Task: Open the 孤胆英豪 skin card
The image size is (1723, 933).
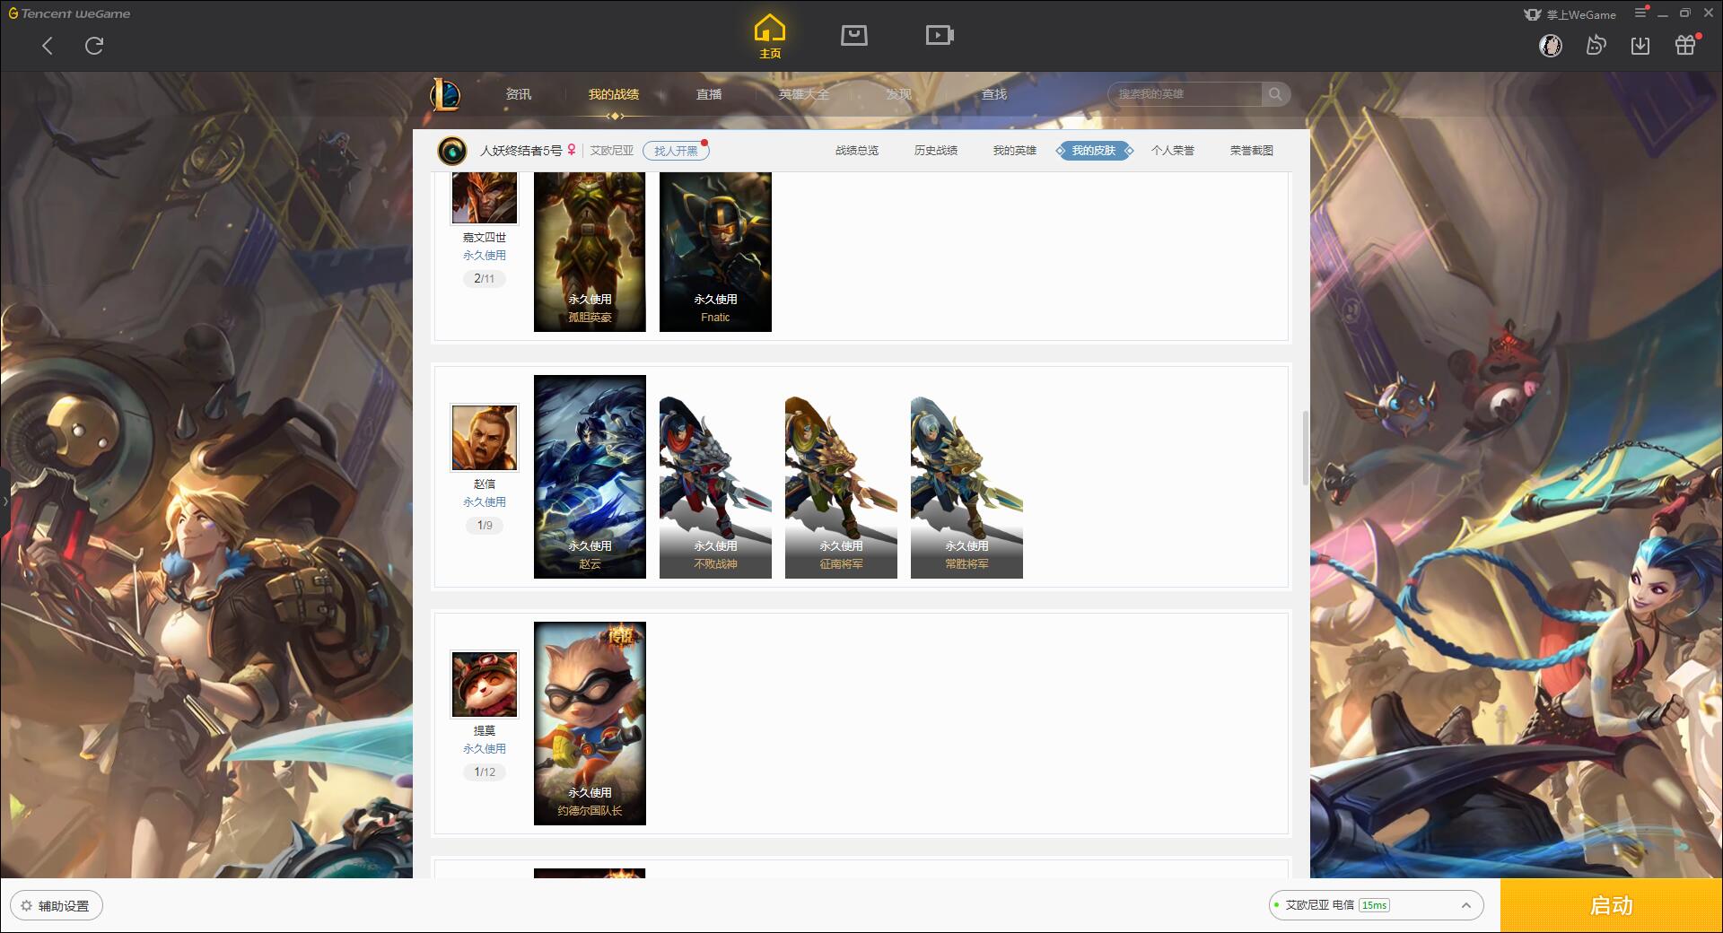Action: (x=590, y=252)
